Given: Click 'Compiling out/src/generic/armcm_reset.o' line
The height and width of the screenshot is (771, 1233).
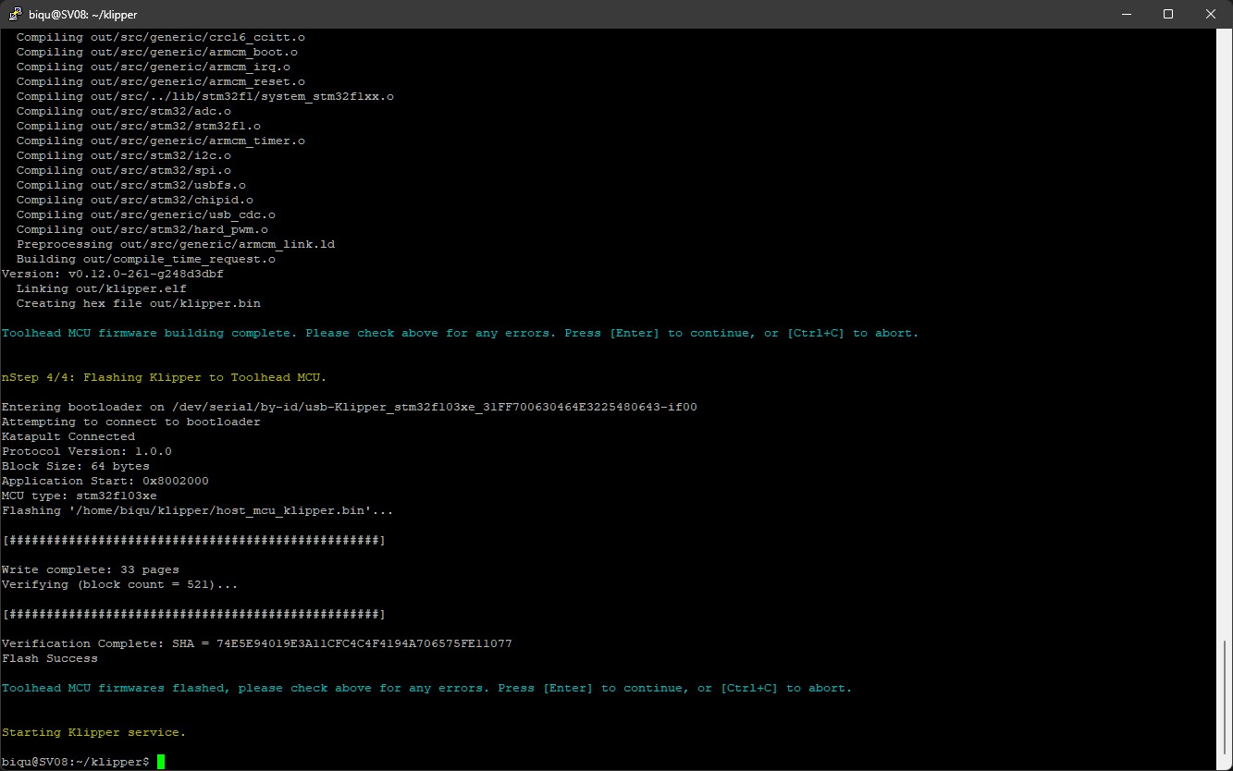Looking at the screenshot, I should [x=160, y=81].
